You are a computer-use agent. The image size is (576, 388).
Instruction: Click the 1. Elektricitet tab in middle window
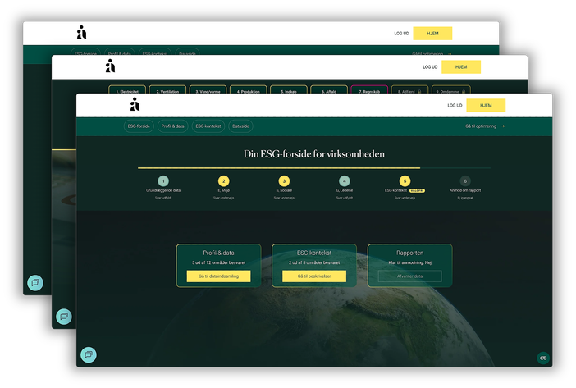pyautogui.click(x=127, y=91)
